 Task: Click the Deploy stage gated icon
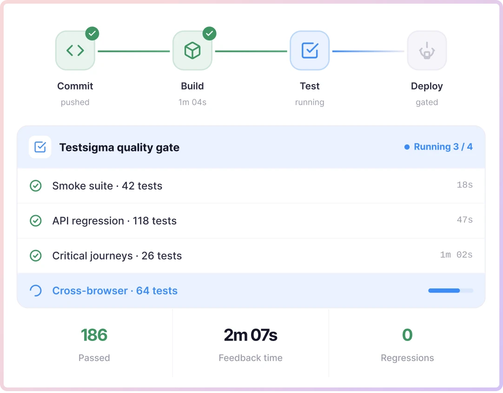pos(427,51)
